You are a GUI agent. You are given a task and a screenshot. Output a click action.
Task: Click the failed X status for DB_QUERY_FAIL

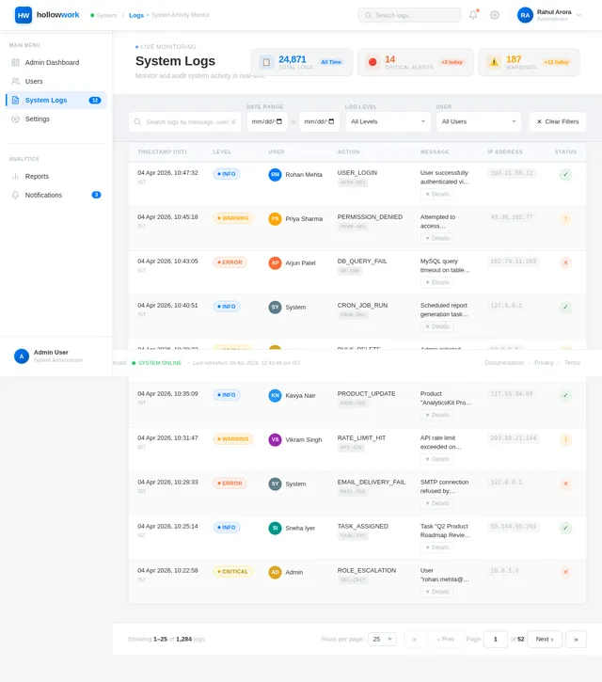tap(565, 263)
